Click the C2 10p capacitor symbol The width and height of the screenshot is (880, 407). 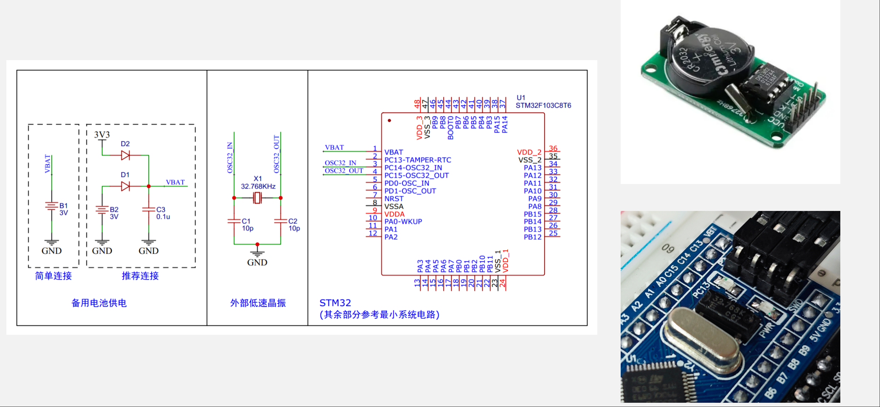(x=281, y=221)
